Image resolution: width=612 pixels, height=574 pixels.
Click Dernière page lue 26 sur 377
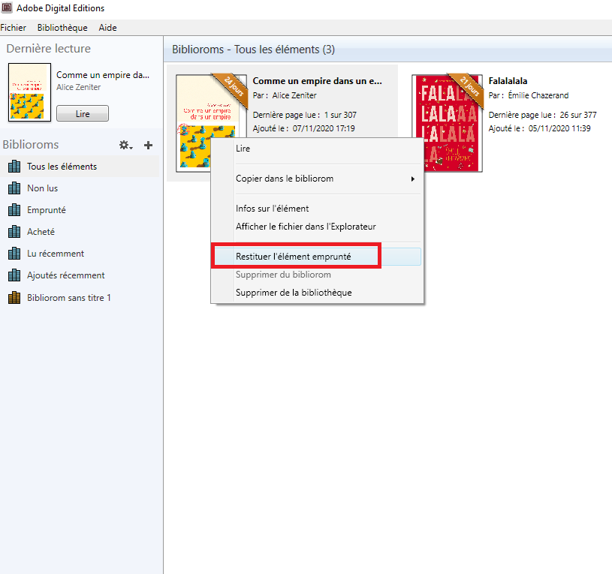(542, 115)
